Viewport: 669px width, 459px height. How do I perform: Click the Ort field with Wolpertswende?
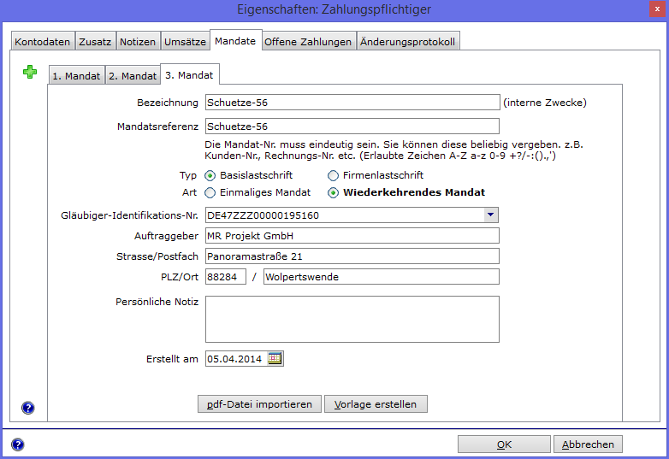click(x=382, y=277)
